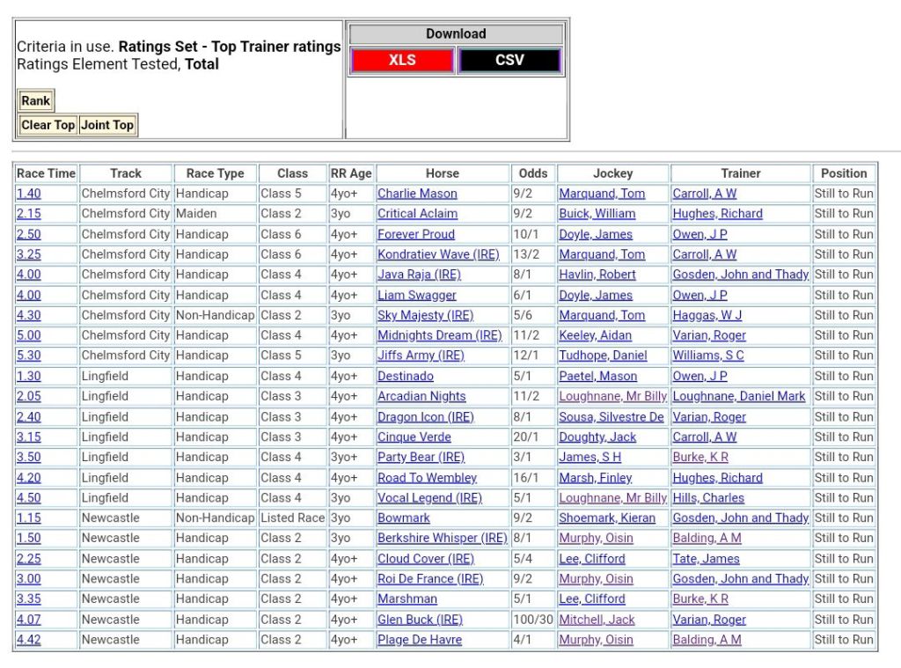This screenshot has height=668, width=901.
Task: Open the 1.40 Chelmsford City race link
Action: pyautogui.click(x=28, y=194)
